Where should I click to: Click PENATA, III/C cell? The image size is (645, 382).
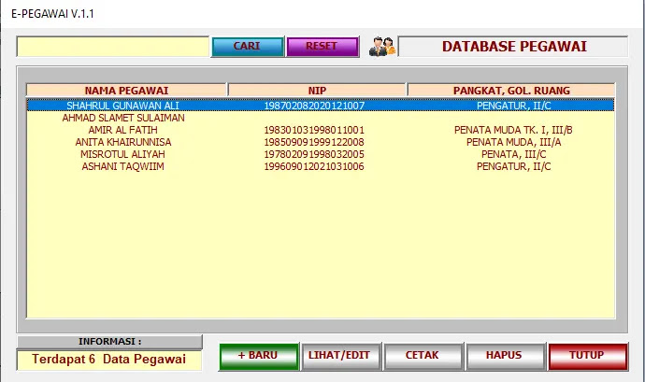[x=513, y=154]
